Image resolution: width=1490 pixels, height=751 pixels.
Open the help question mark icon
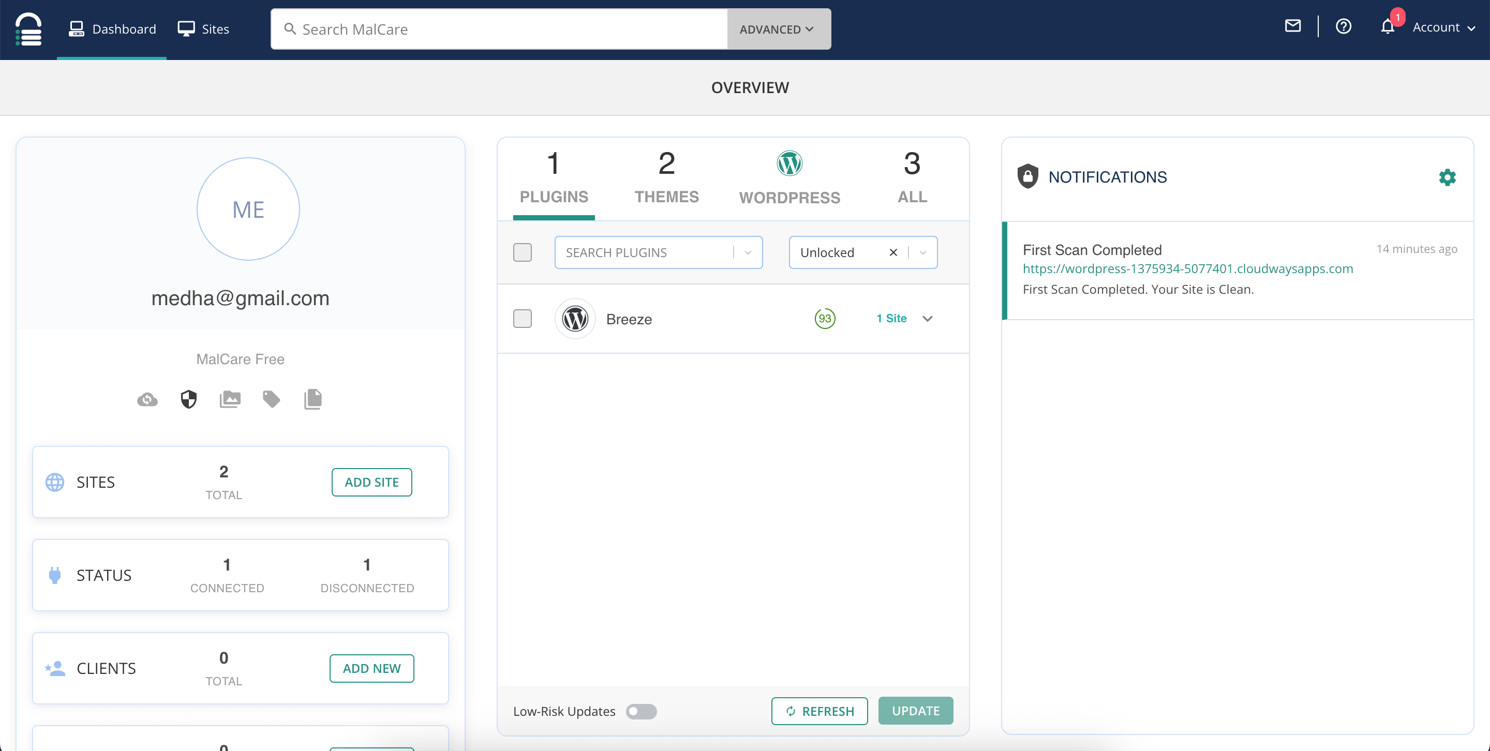pos(1343,26)
